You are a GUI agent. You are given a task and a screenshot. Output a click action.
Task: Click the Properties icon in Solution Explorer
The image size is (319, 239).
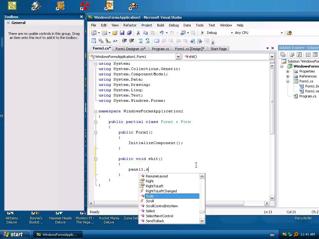[x=283, y=54]
